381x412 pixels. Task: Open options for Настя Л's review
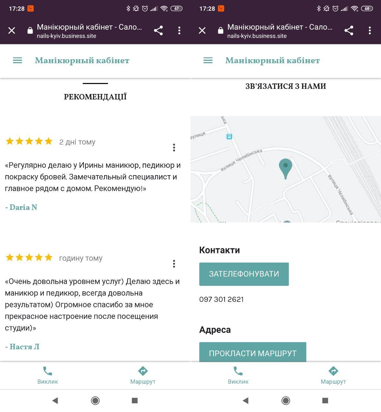(174, 264)
